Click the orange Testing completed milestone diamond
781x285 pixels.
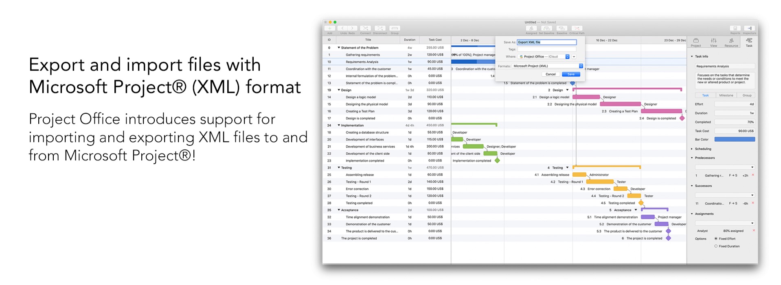(x=641, y=203)
